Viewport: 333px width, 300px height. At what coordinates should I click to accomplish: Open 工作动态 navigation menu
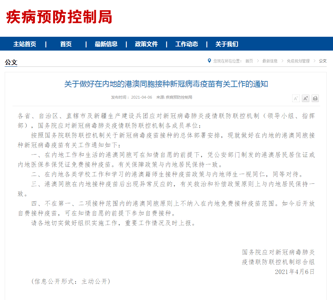point(187,44)
